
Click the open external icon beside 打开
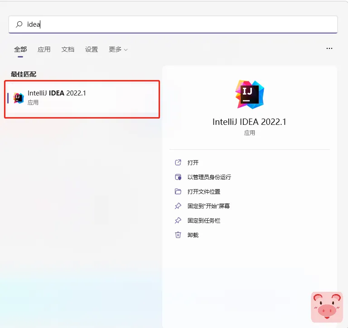[178, 162]
